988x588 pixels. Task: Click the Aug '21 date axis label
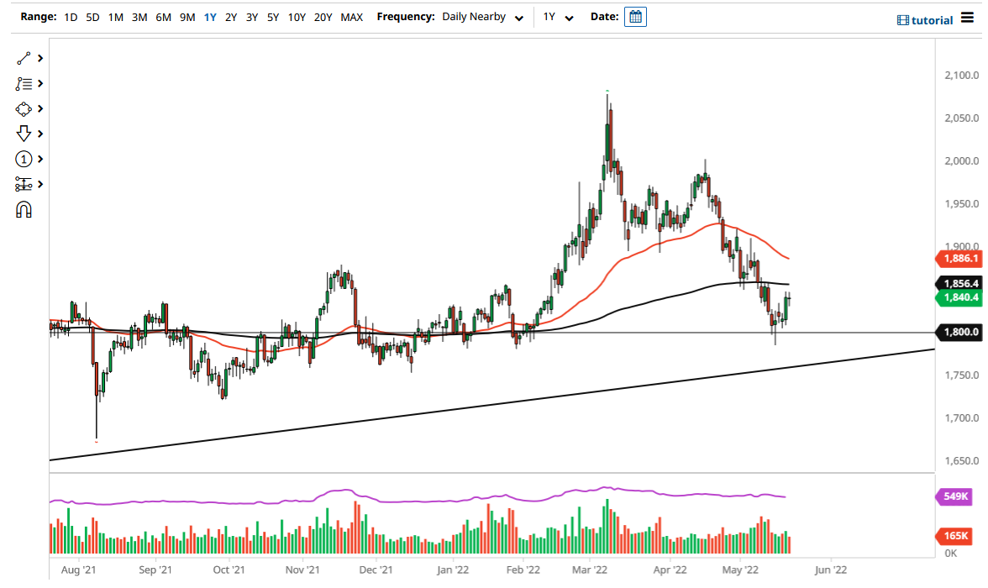(79, 570)
